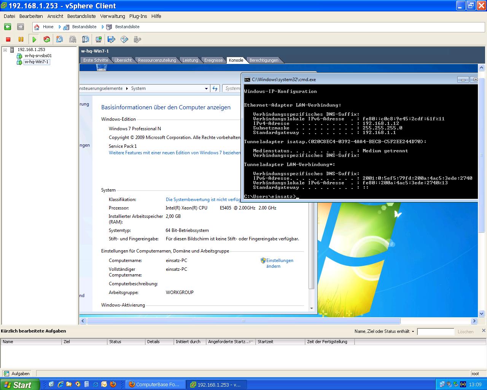Reset VM with red-green circular arrows icon
487x390 pixels.
[47, 39]
